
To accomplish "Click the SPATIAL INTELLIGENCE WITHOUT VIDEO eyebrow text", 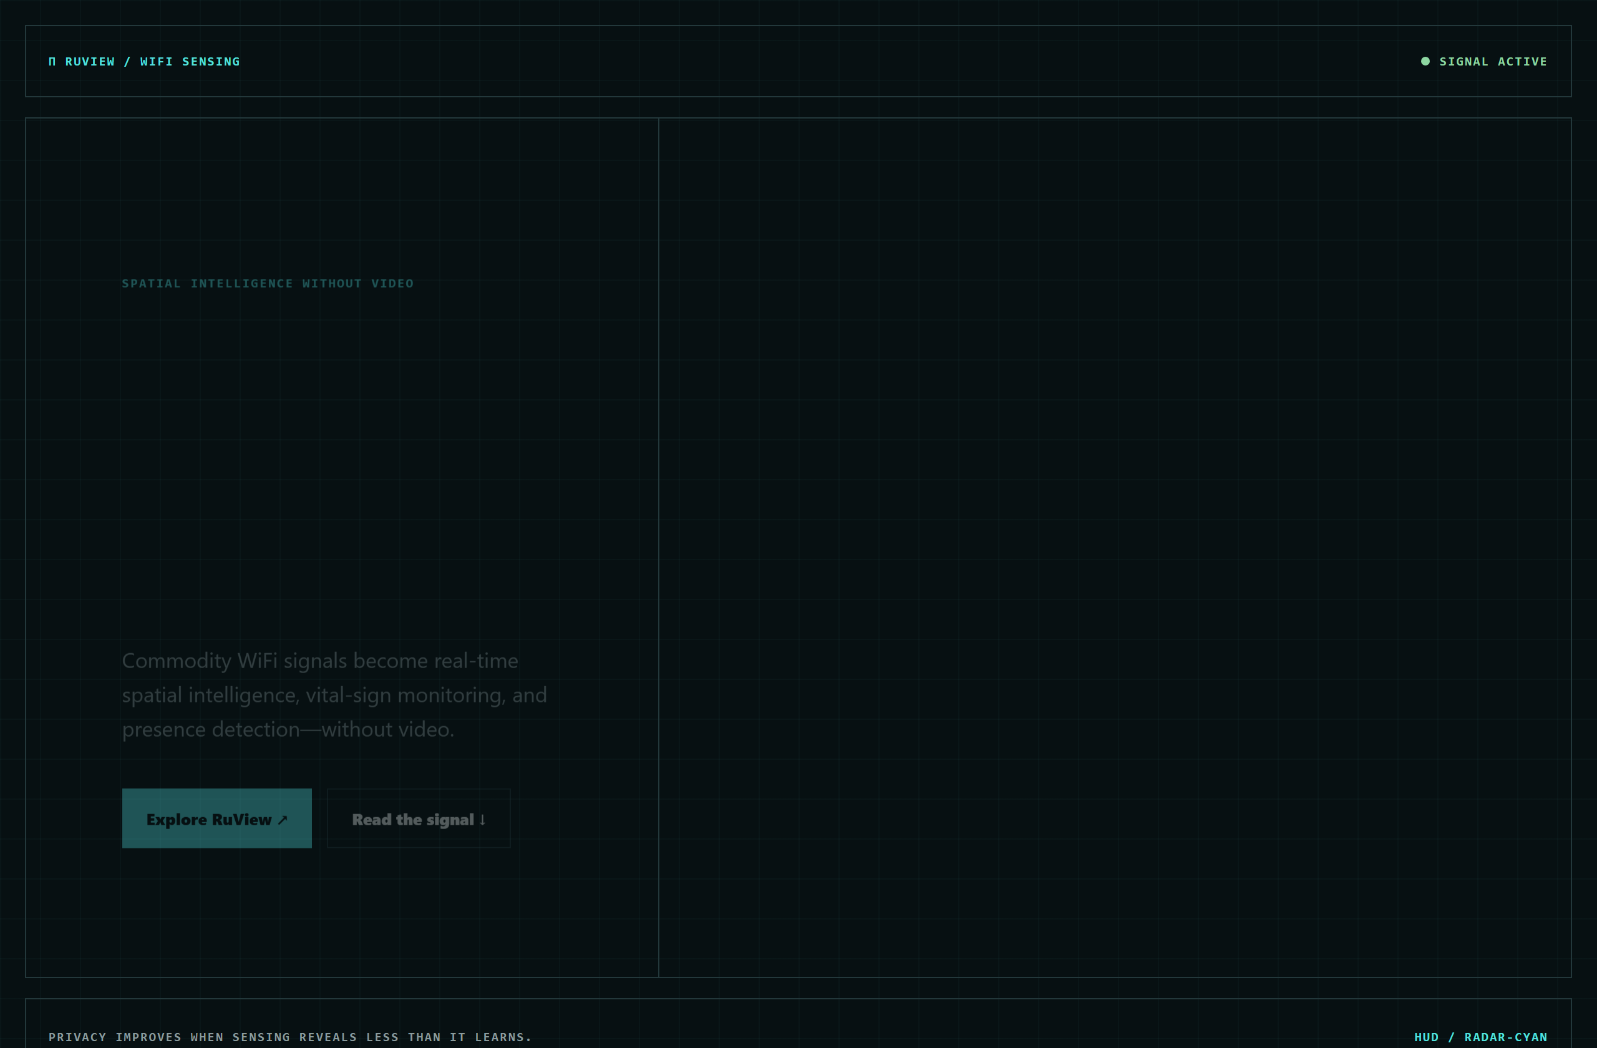I will pos(268,283).
